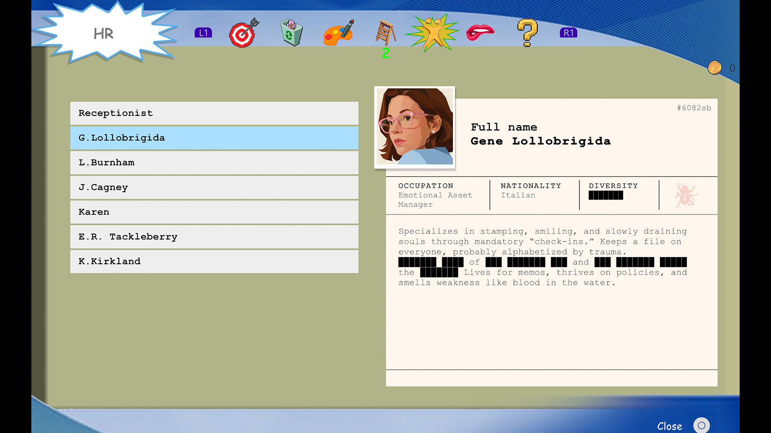771x433 pixels.
Task: Select Karen in the HR list
Action: click(x=214, y=212)
